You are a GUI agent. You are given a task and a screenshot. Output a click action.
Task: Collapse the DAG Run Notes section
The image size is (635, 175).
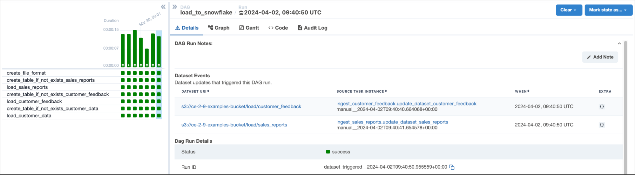pyautogui.click(x=619, y=44)
